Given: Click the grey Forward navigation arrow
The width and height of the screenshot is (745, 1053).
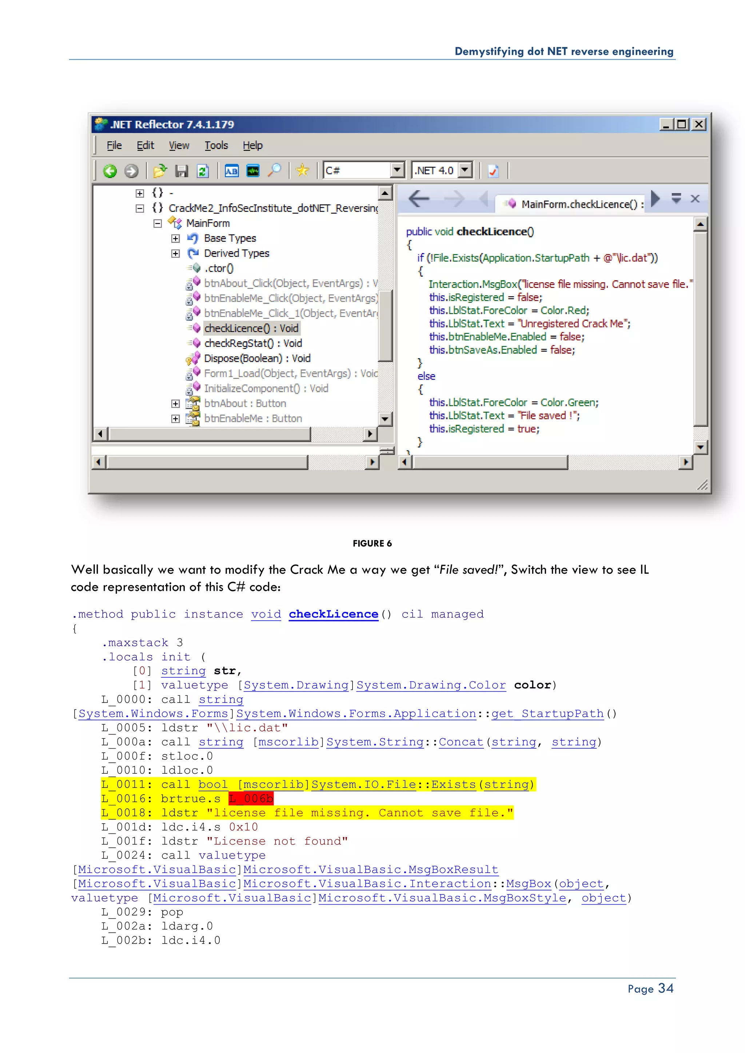Looking at the screenshot, I should point(131,171).
